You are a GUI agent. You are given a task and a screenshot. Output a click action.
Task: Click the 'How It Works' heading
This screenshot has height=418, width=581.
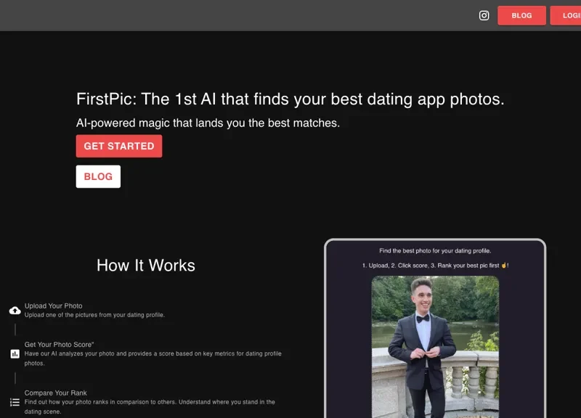click(x=145, y=266)
